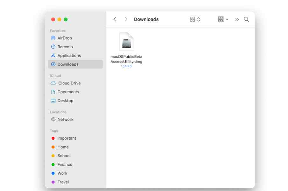Open Network label under Locations
The height and width of the screenshot is (191, 288).
[65, 119]
